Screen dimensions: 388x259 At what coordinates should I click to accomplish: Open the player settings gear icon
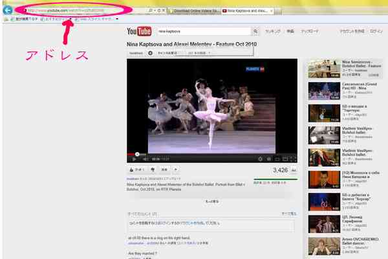[261, 159]
